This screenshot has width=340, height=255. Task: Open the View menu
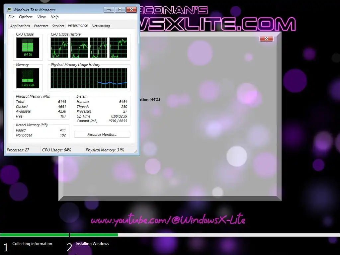(x=42, y=17)
